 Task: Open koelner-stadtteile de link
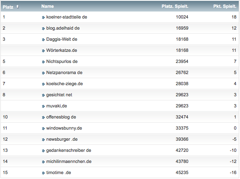[x=67, y=17]
